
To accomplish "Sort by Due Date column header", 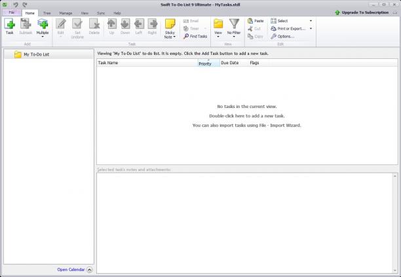I will (235, 63).
